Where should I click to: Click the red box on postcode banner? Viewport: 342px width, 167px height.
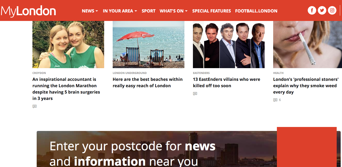tap(307, 147)
